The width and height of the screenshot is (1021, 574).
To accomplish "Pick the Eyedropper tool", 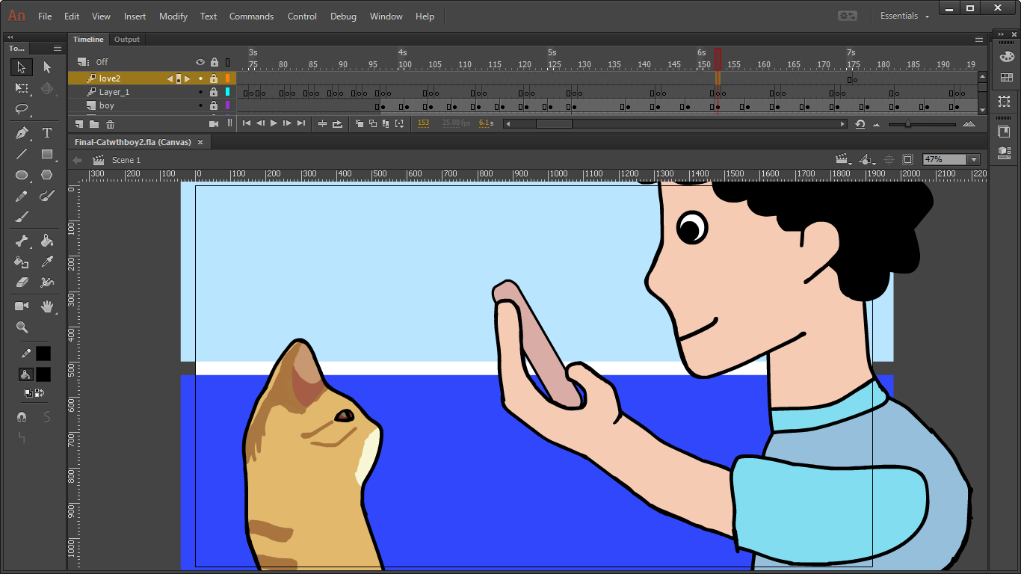I will (x=47, y=262).
